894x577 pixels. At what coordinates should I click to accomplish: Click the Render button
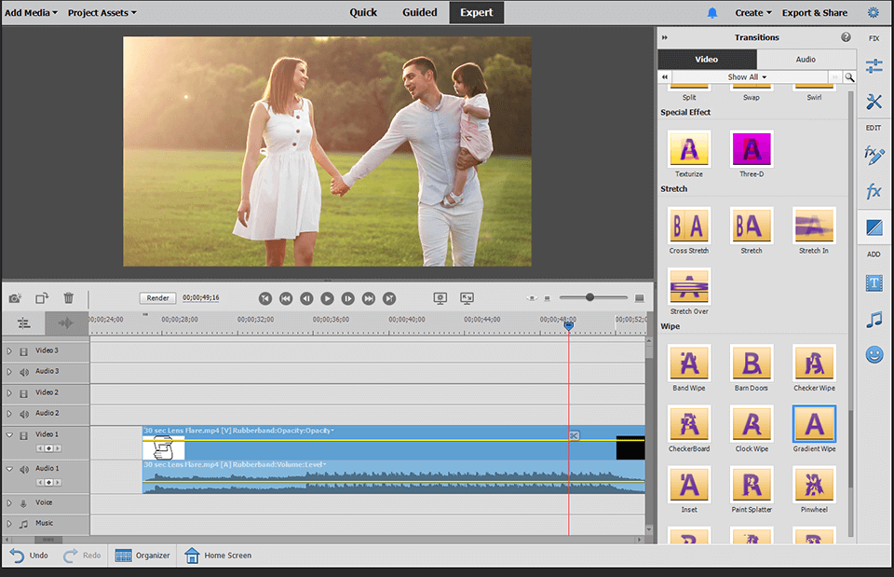pos(157,298)
